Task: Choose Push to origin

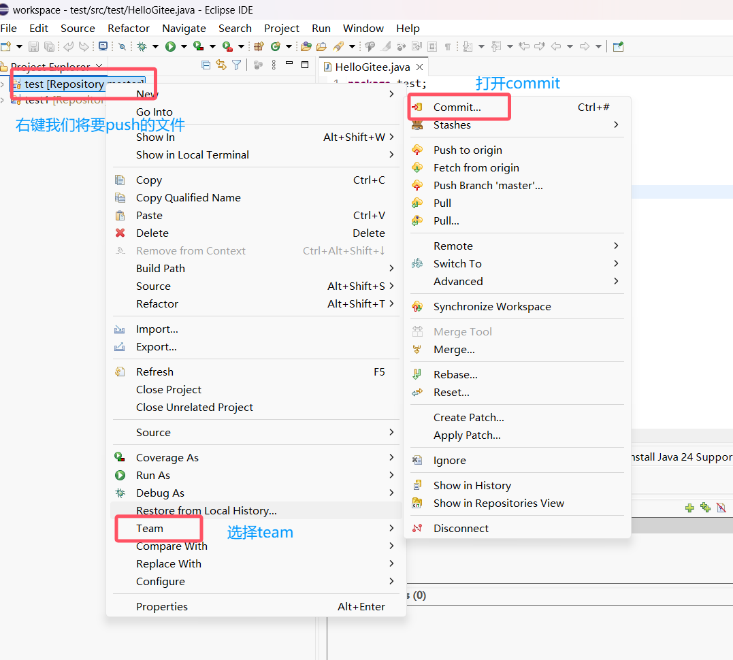Action: click(517, 150)
